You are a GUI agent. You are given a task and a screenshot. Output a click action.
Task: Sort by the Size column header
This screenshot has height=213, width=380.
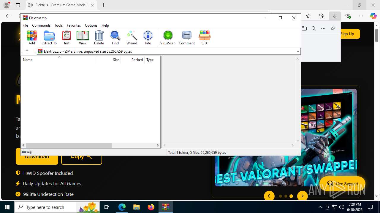(109, 60)
